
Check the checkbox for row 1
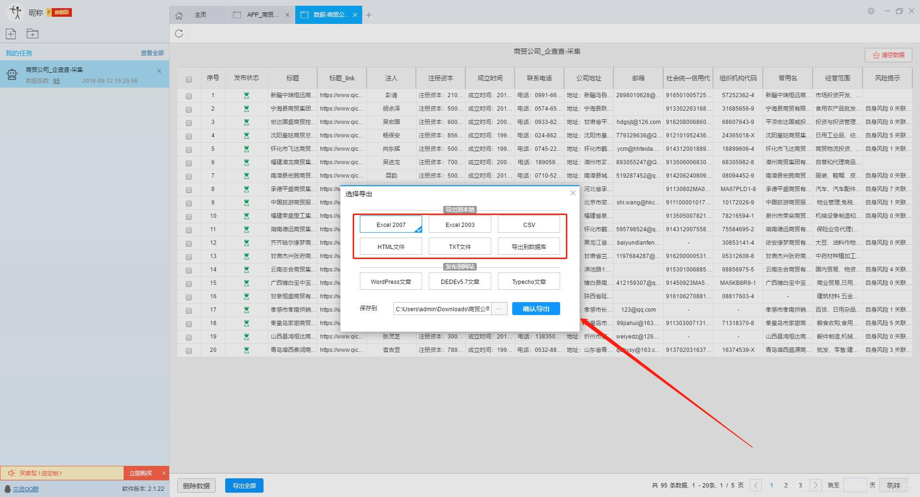click(189, 96)
